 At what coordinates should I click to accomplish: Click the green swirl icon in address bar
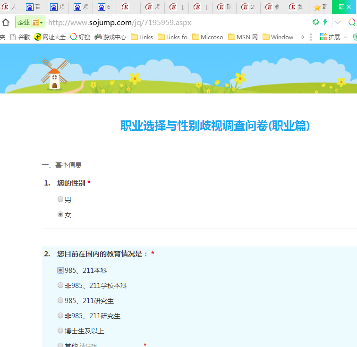[315, 22]
